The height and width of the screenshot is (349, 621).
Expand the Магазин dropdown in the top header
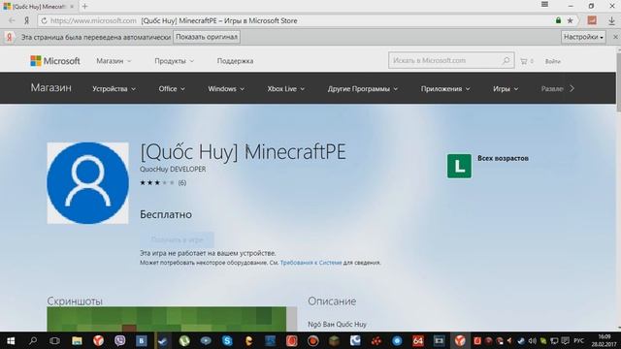[114, 61]
